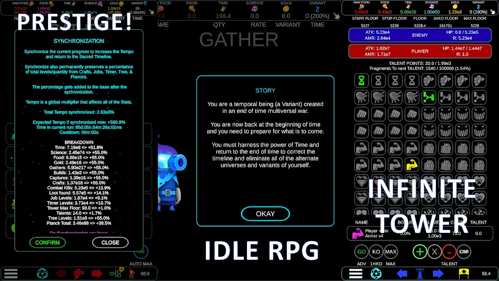Confirm the synchronization prestige

pyautogui.click(x=47, y=242)
